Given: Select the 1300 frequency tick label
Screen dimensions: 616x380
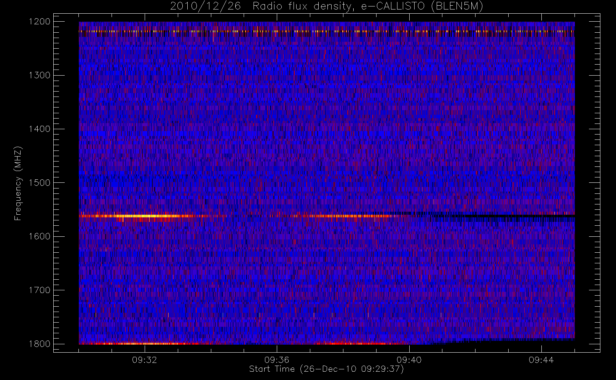Looking at the screenshot, I should (40, 75).
